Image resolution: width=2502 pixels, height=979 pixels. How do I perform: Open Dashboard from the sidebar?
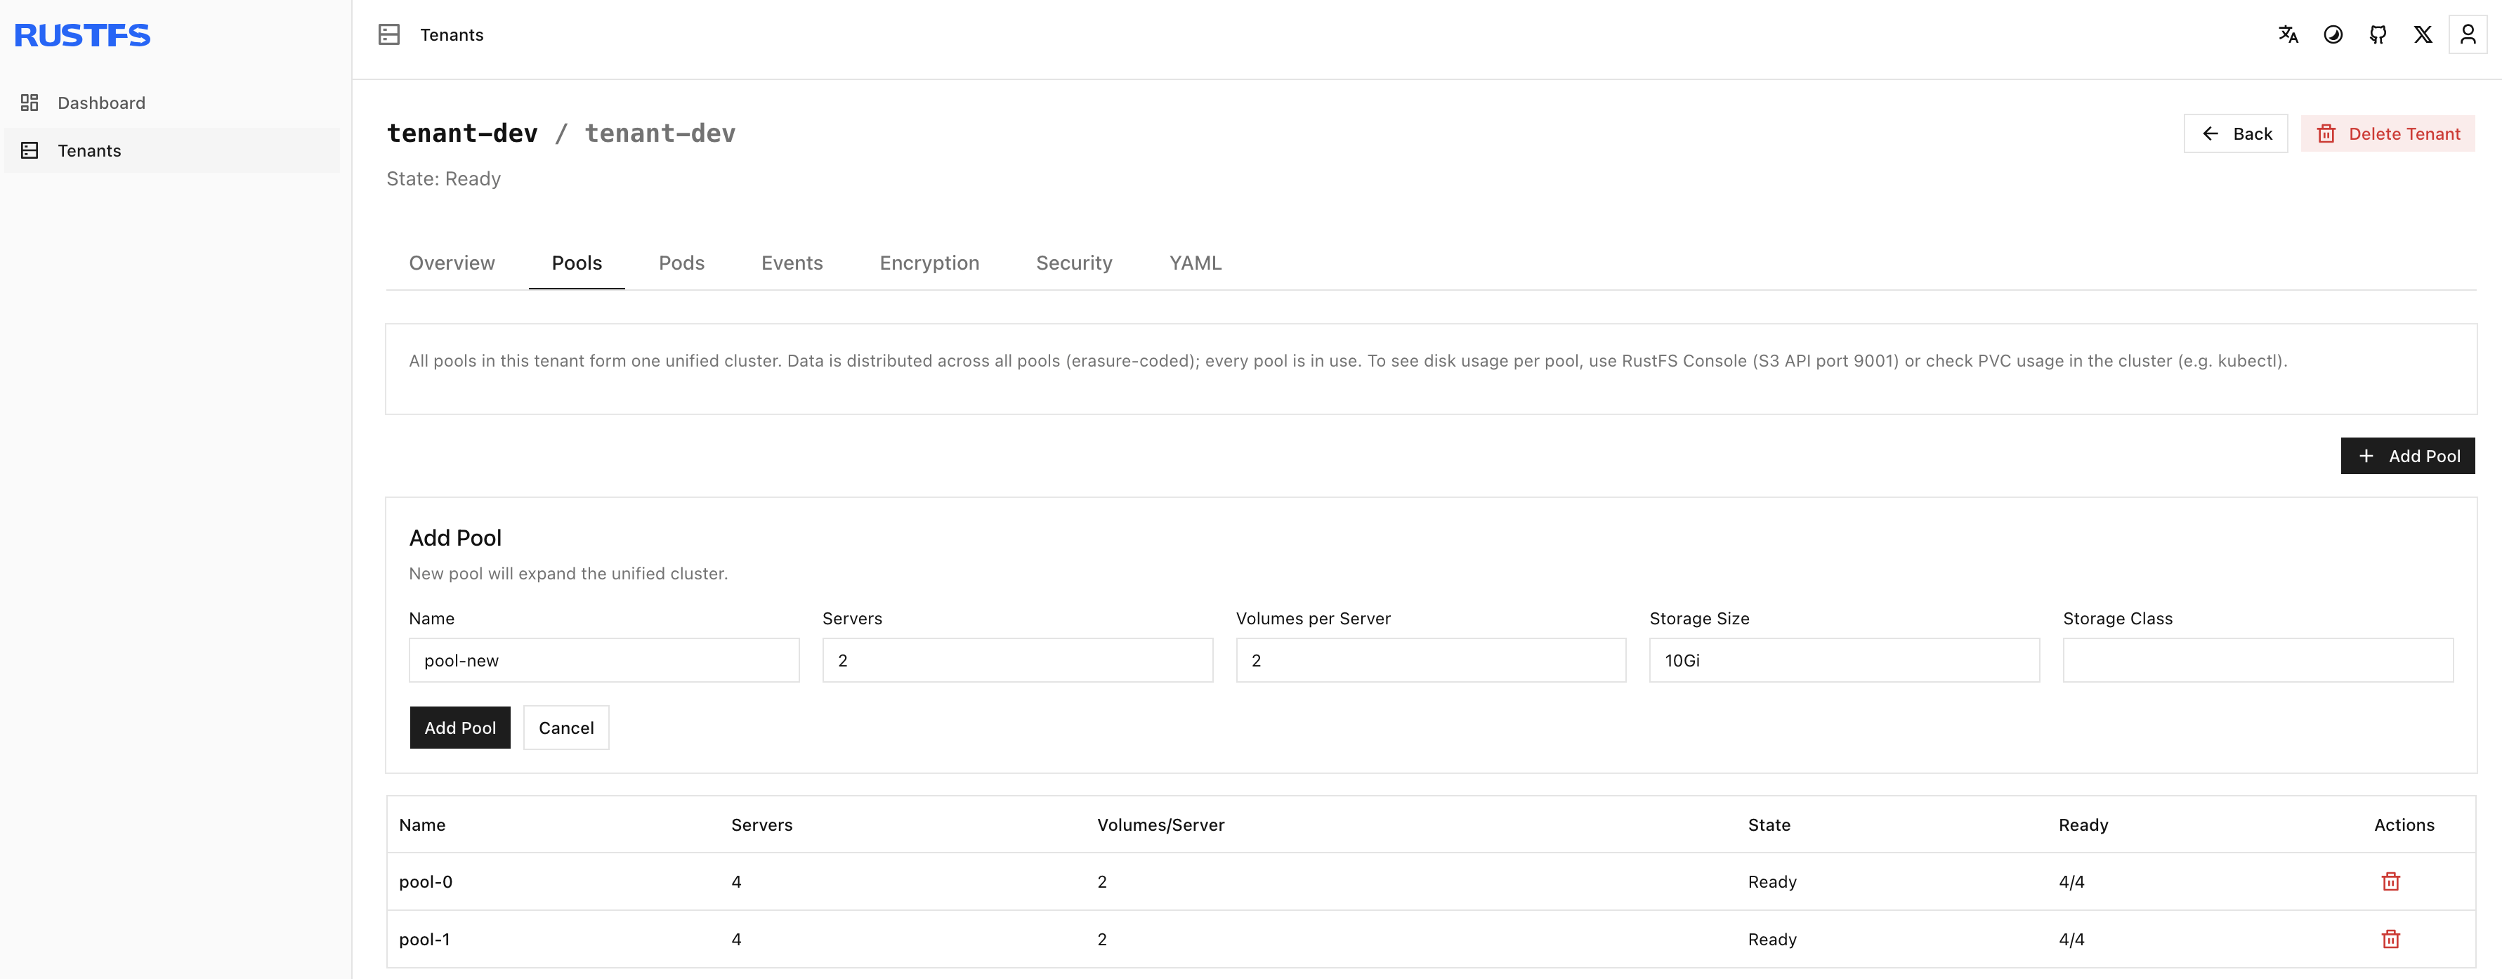173,103
